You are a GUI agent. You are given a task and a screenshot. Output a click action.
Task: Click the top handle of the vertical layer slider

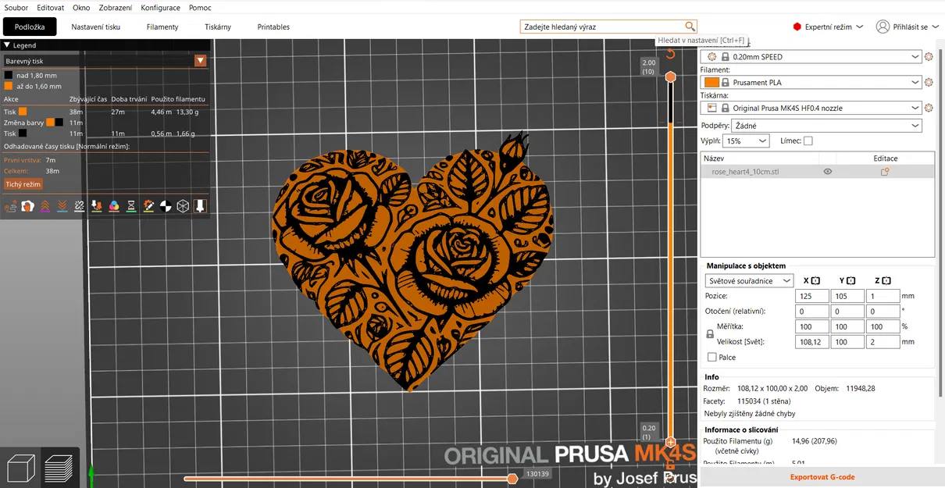click(669, 77)
